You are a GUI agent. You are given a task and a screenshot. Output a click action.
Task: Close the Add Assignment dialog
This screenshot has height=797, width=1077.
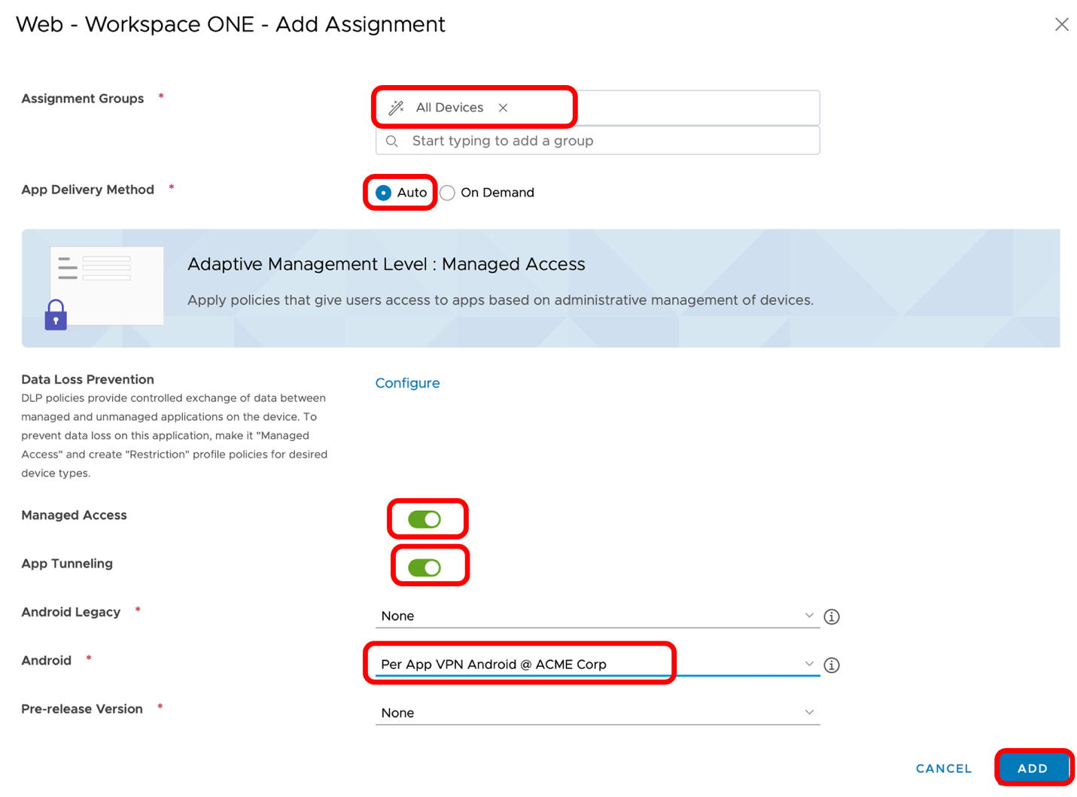click(x=1061, y=24)
